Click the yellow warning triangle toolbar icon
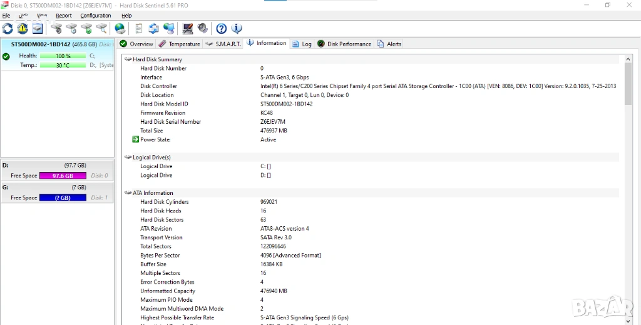This screenshot has width=641, height=325. pos(23,29)
